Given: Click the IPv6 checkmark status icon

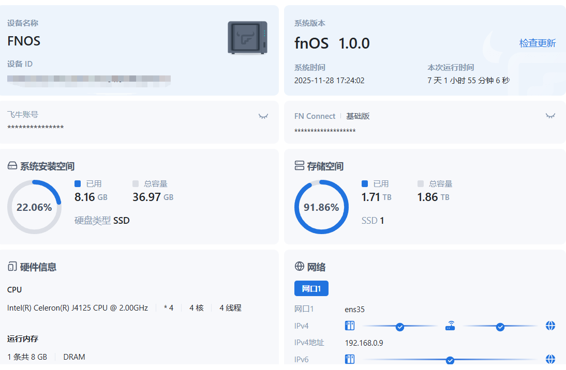Looking at the screenshot, I should (450, 360).
